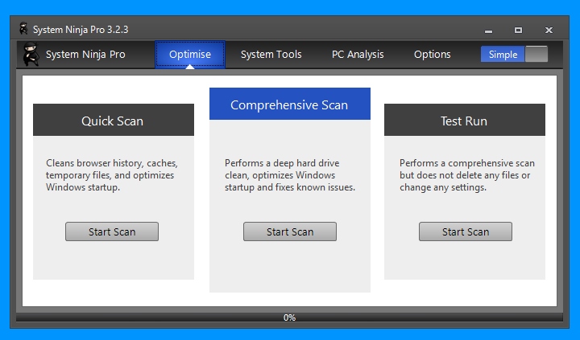Click the ninja icon in title bar
This screenshot has height=340, width=580.
[x=23, y=28]
